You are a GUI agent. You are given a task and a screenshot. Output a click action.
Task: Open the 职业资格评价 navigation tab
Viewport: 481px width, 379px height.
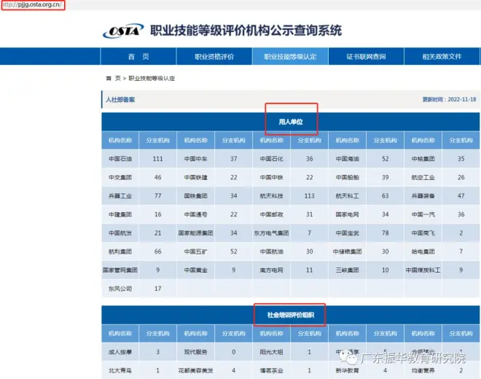[214, 56]
